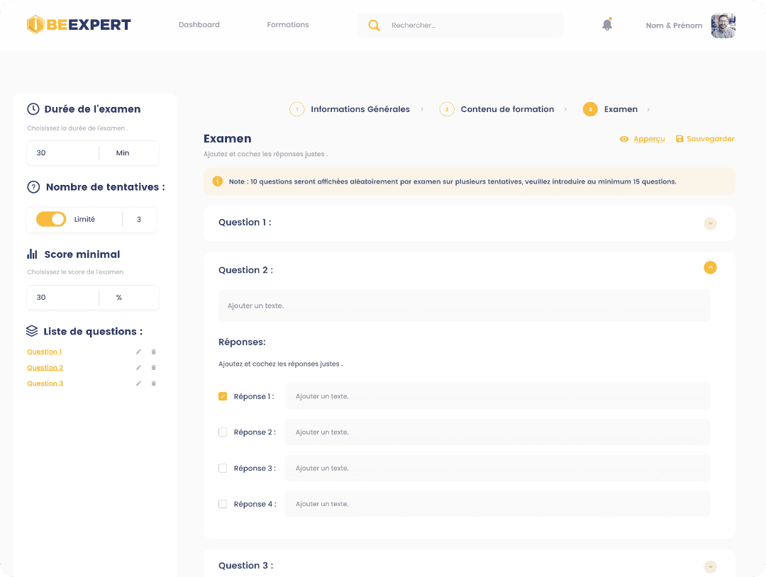Expand the Question 1 panel
The image size is (766, 577).
pos(710,223)
